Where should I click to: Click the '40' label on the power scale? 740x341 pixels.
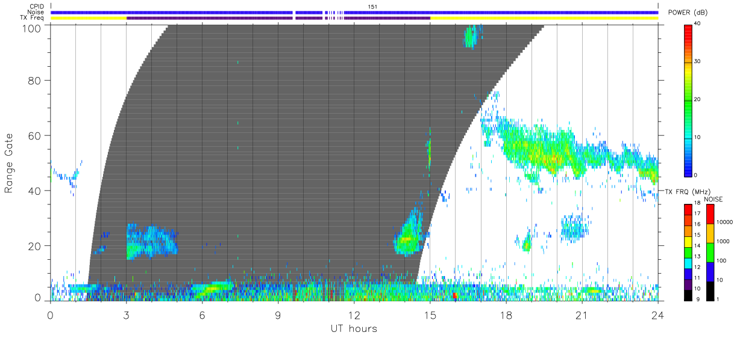click(x=698, y=24)
